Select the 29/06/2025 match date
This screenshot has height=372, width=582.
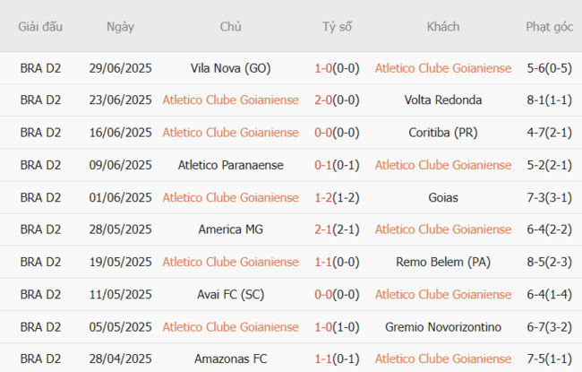[x=120, y=68]
